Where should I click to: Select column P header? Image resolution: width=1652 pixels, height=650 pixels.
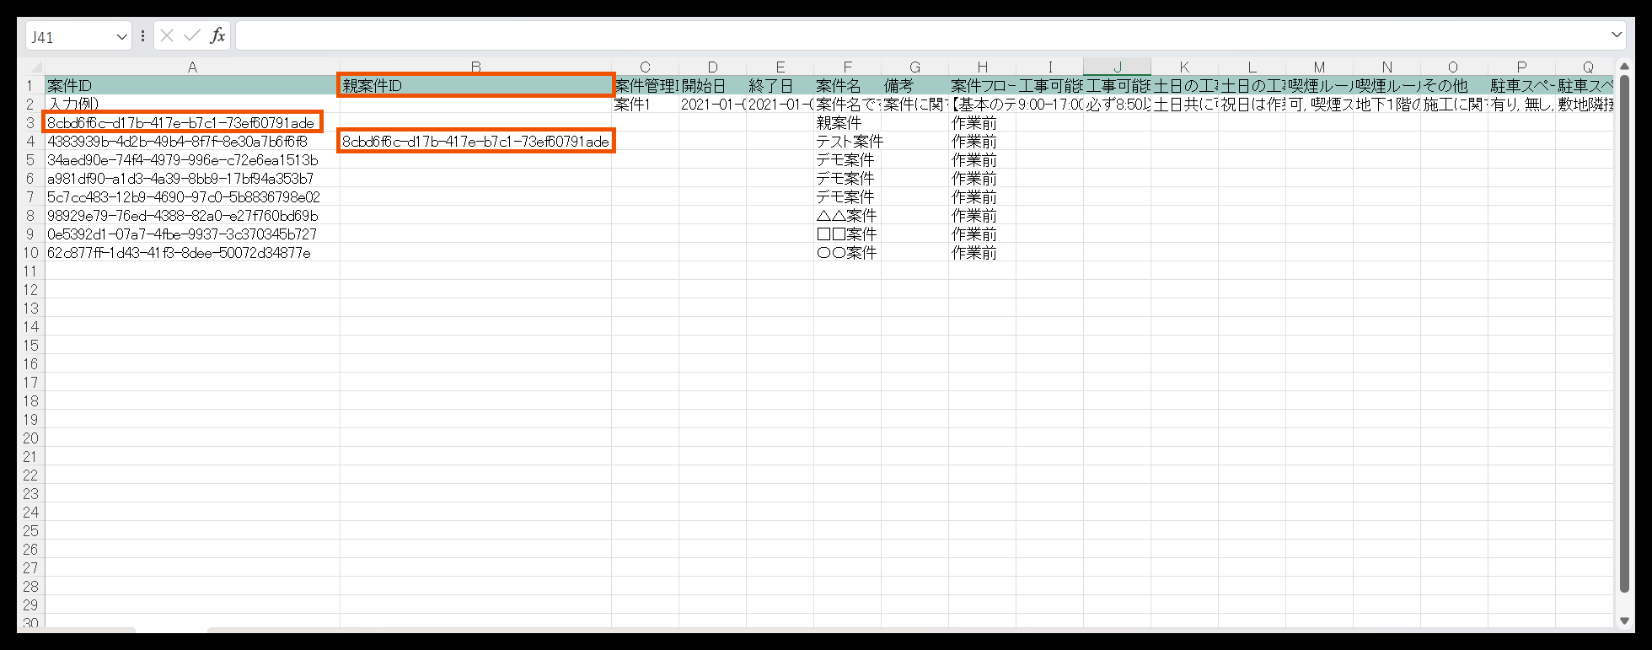click(1521, 67)
